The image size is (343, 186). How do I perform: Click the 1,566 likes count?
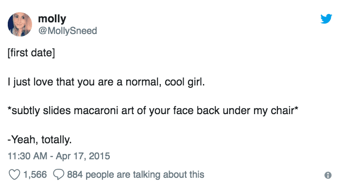coord(35,174)
